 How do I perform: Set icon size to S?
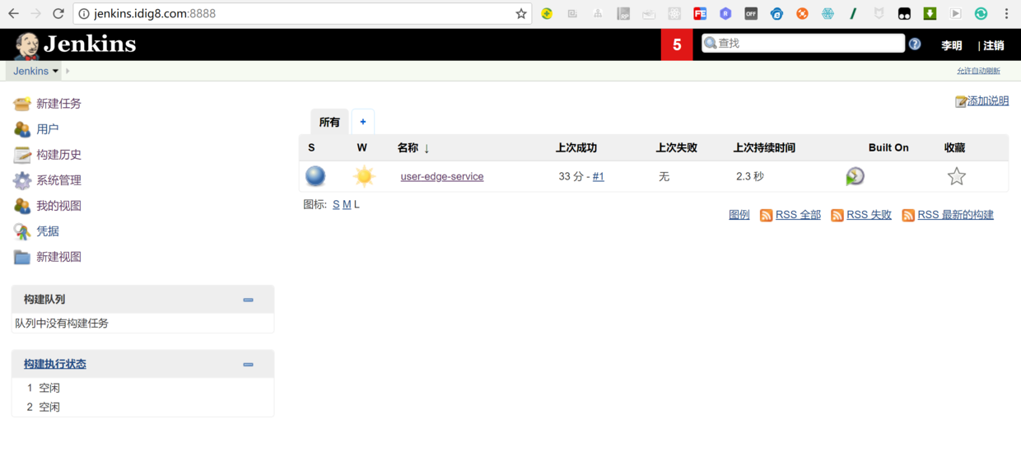[x=336, y=204]
